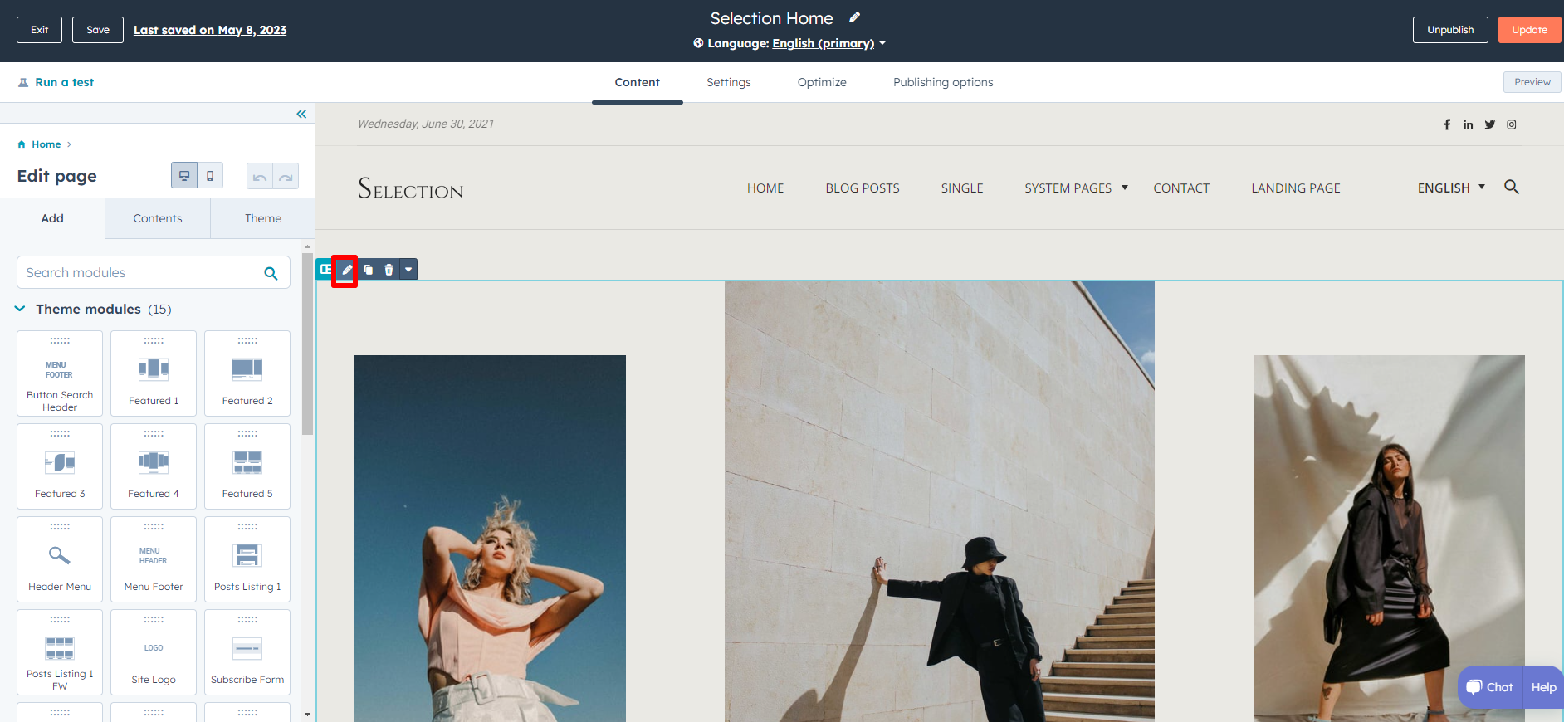Click the undo arrow button
This screenshot has width=1564, height=722.
pyautogui.click(x=260, y=176)
